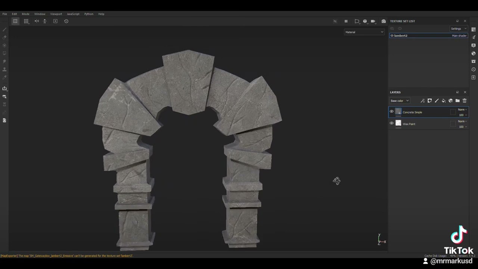Image resolution: width=478 pixels, height=269 pixels.
Task: Open Texture Set Settings panel icon
Action: click(x=474, y=29)
